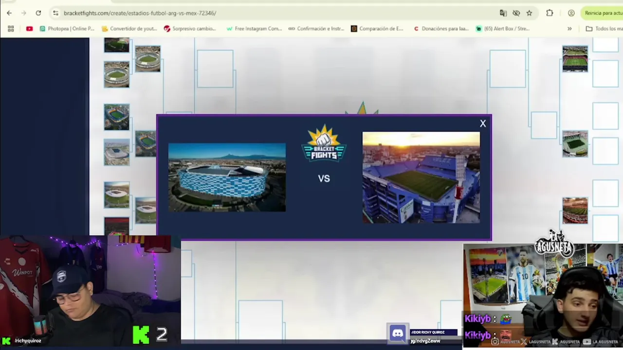Open the Photopea bookmark
The image size is (623, 350).
pos(67,29)
